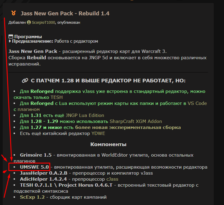Open the YDWE chinese editor link

click(x=98, y=133)
